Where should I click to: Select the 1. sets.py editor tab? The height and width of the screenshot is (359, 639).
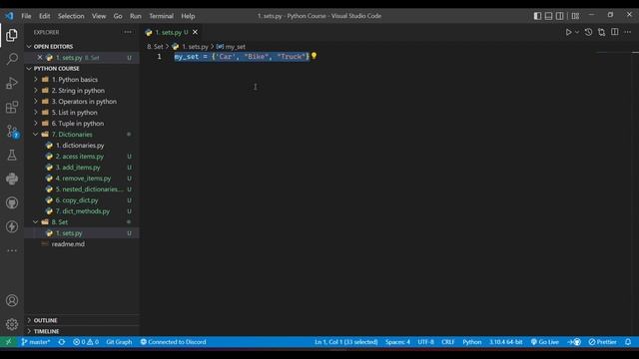click(172, 32)
